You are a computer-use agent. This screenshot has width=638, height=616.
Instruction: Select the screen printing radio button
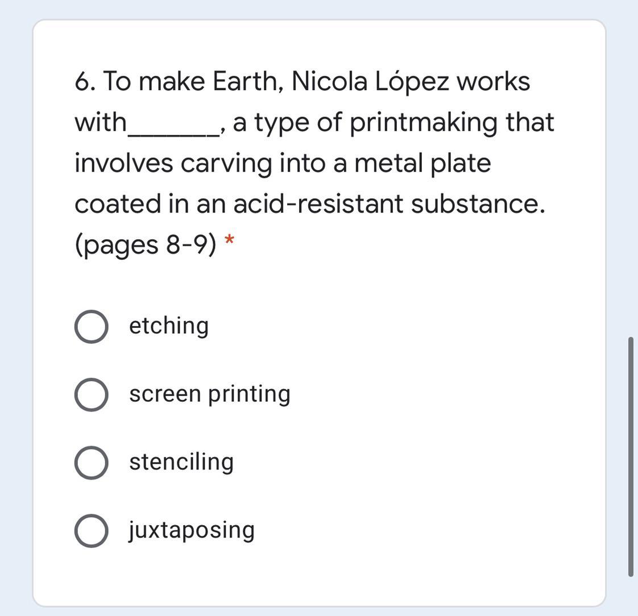(91, 395)
